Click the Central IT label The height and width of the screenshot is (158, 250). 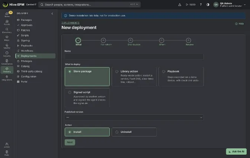tap(31, 4)
